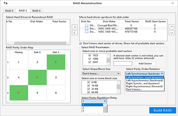Select the Corrupt/Bad RAID missing disk row icon
The width and height of the screenshot is (178, 116).
click(x=87, y=25)
